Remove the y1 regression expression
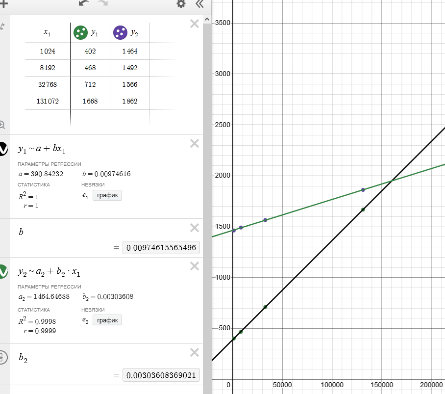 pyautogui.click(x=194, y=143)
